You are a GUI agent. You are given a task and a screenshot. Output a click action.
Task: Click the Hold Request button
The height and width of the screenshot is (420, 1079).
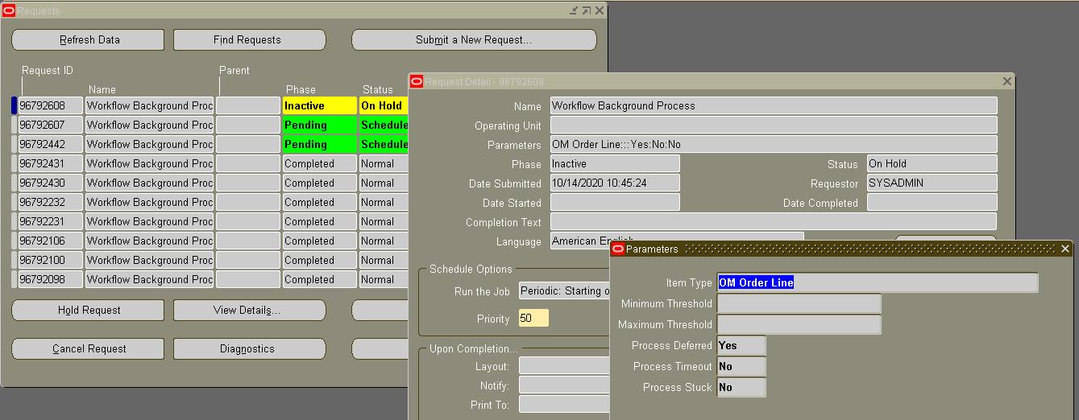pos(88,310)
